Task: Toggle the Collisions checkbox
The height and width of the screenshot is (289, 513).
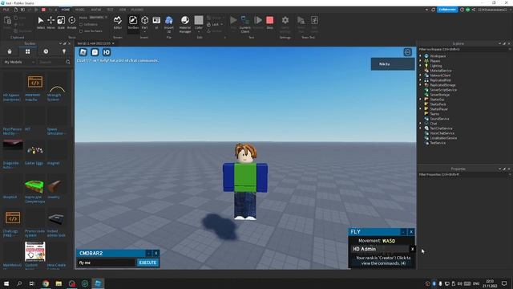Action: [x=81, y=25]
